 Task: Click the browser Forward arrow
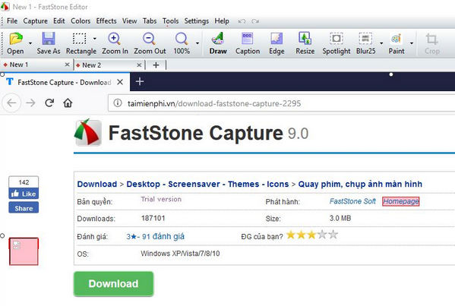pyautogui.click(x=30, y=103)
